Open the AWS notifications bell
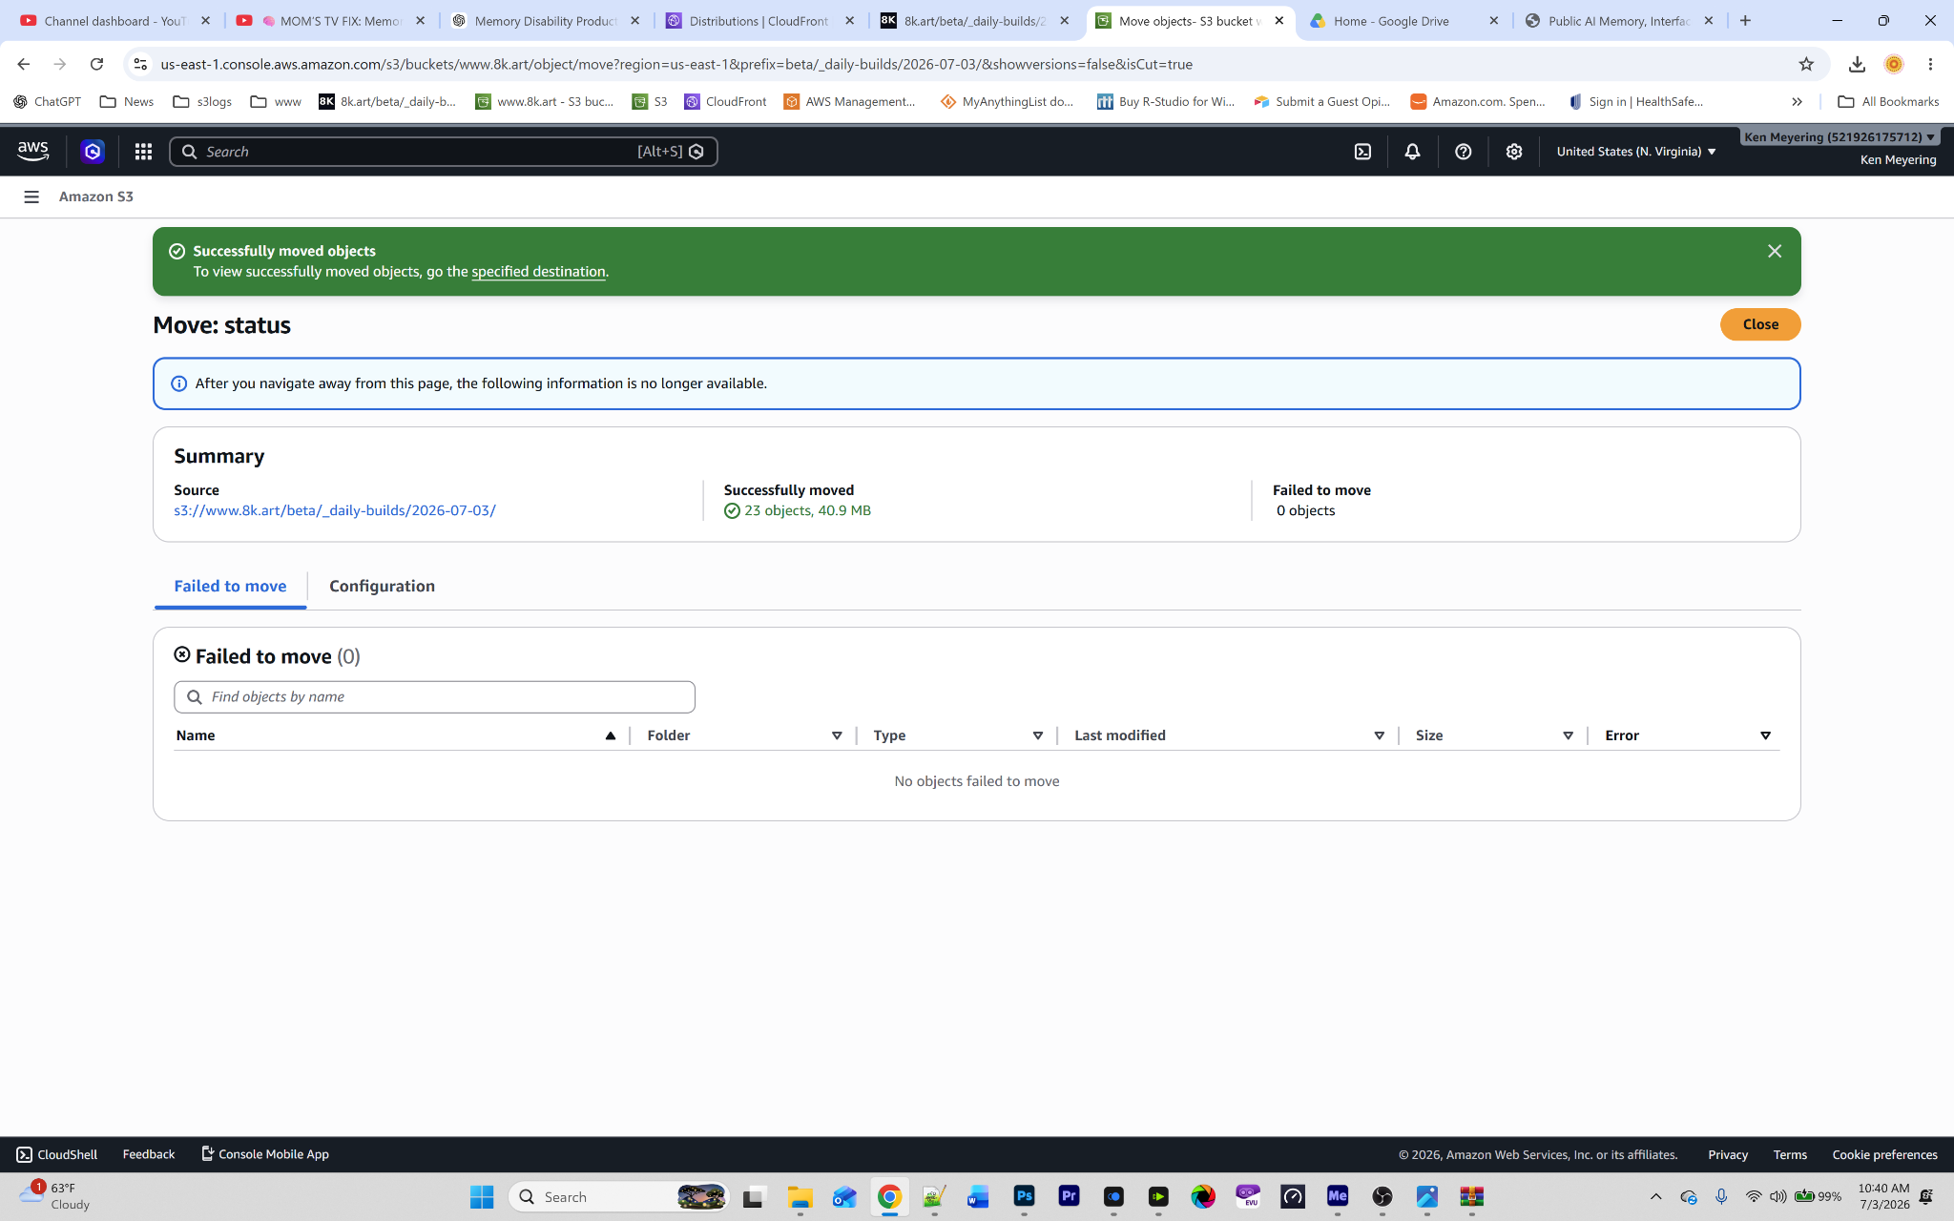Viewport: 1954px width, 1221px height. [x=1412, y=152]
